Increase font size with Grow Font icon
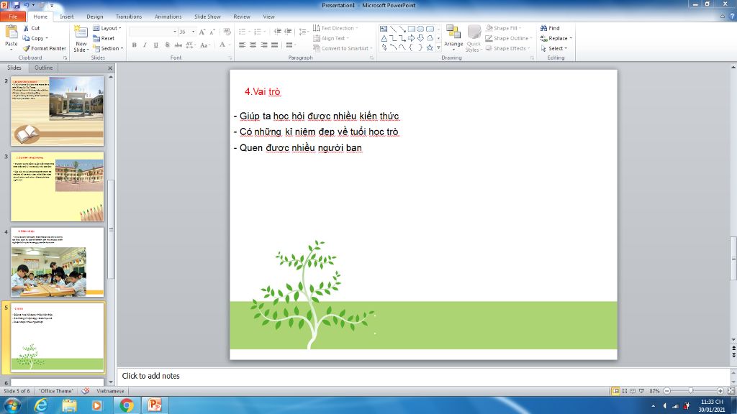 [202, 32]
